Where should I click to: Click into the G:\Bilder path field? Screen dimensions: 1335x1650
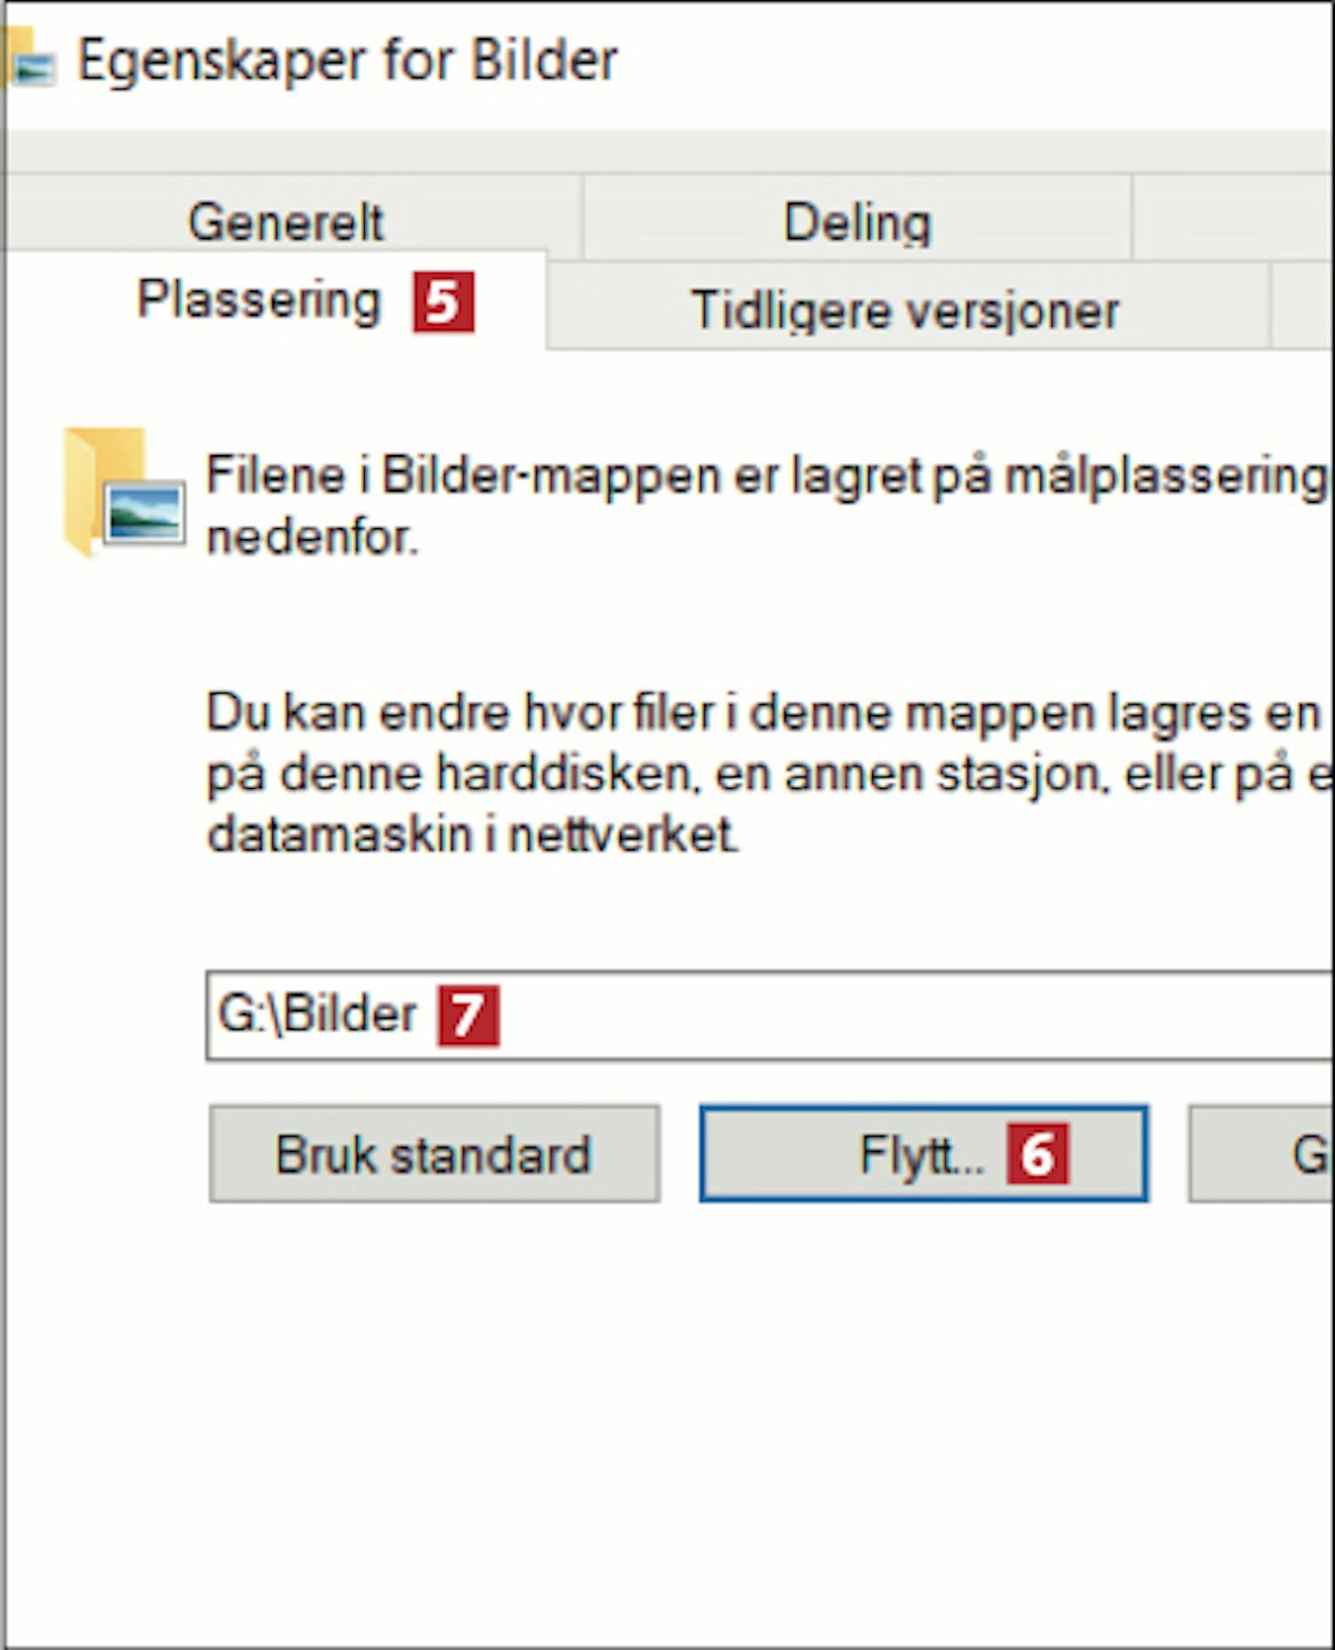890,1016
